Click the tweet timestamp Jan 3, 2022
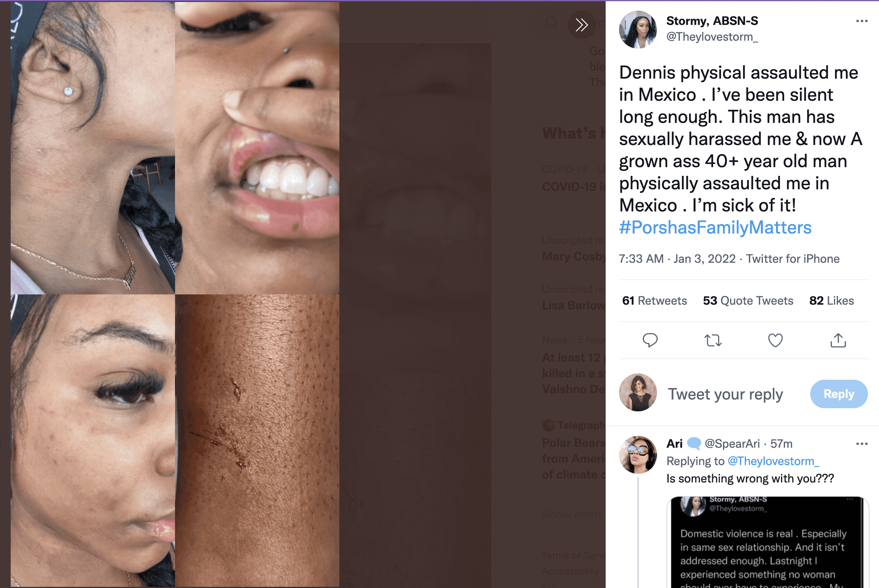This screenshot has width=879, height=588. tap(677, 259)
